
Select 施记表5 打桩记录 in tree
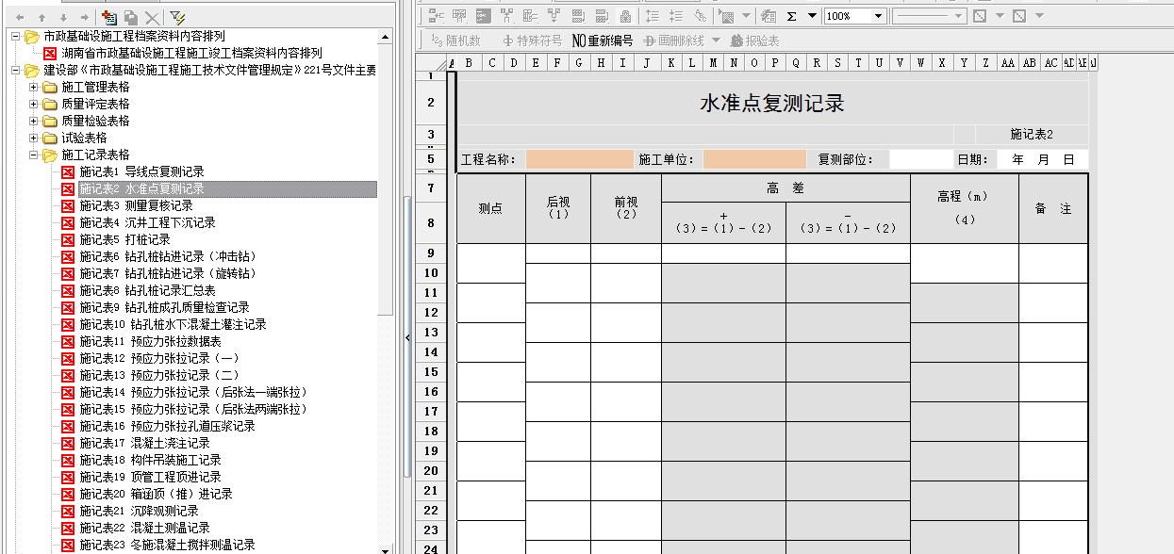tap(124, 239)
